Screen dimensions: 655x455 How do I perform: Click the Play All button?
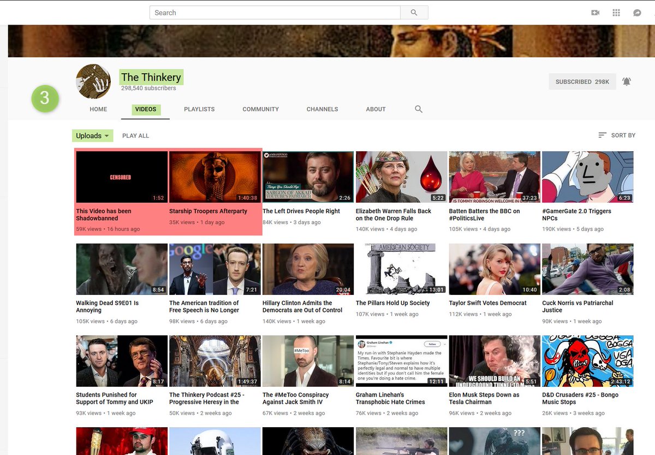pos(135,135)
